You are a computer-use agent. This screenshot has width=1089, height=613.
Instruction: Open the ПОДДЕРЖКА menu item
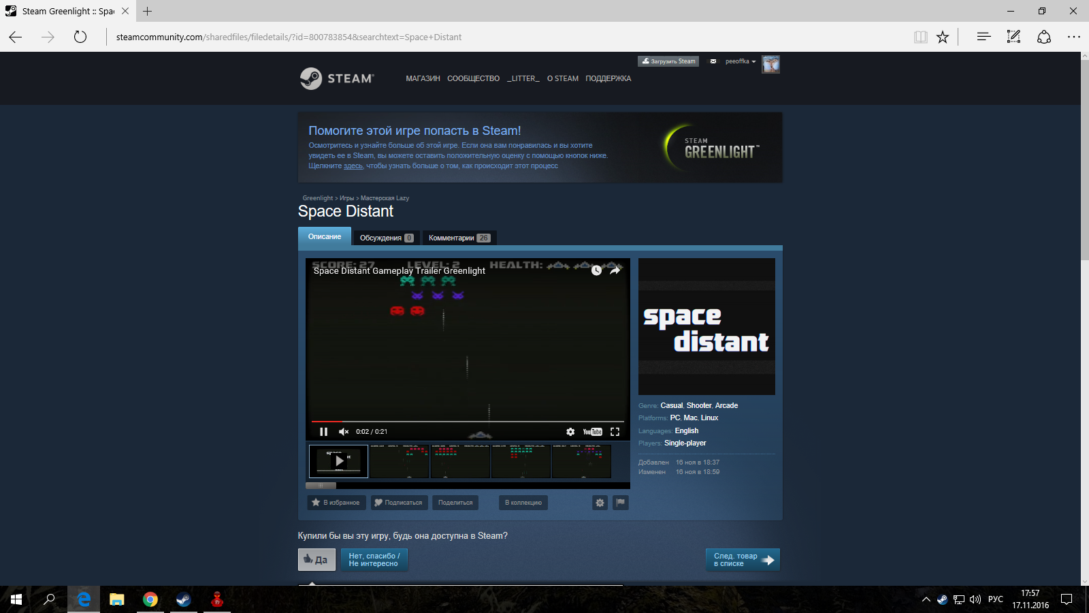608,79
